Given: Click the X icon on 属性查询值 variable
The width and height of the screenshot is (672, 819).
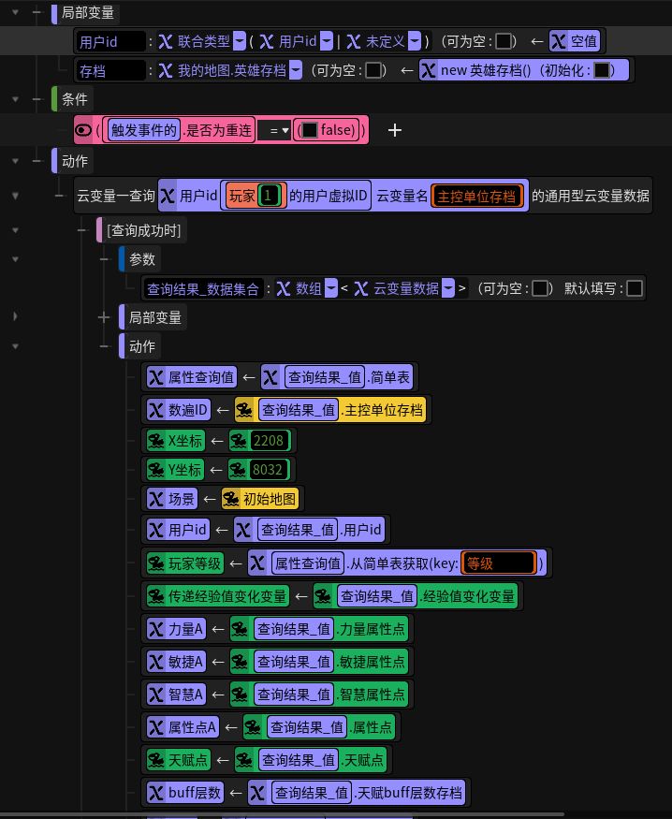Looking at the screenshot, I should pos(155,377).
